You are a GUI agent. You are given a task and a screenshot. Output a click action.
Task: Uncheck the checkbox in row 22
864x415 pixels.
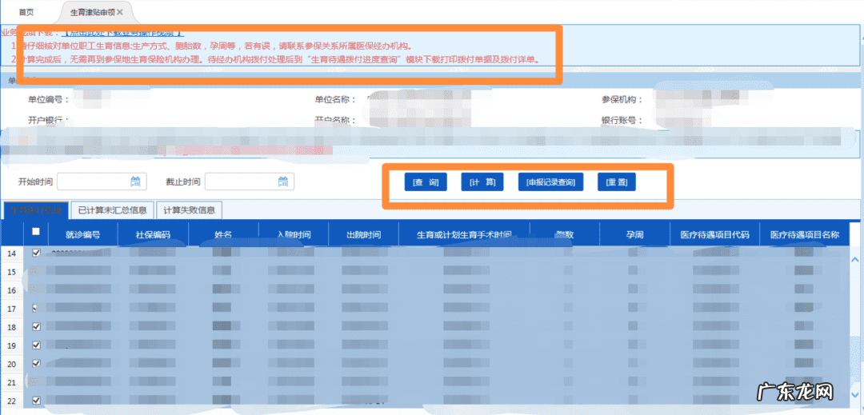[35, 401]
